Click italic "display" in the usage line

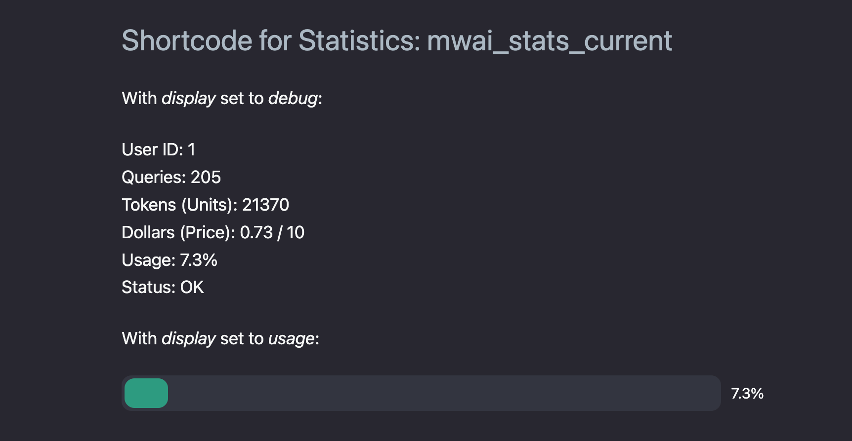point(189,339)
